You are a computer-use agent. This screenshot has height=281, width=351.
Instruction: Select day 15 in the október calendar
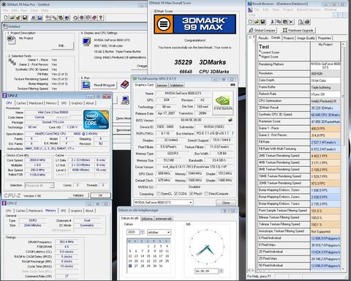point(148,256)
